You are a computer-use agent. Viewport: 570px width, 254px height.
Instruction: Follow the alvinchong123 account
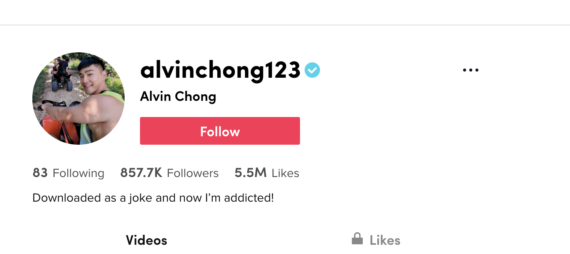pyautogui.click(x=220, y=131)
